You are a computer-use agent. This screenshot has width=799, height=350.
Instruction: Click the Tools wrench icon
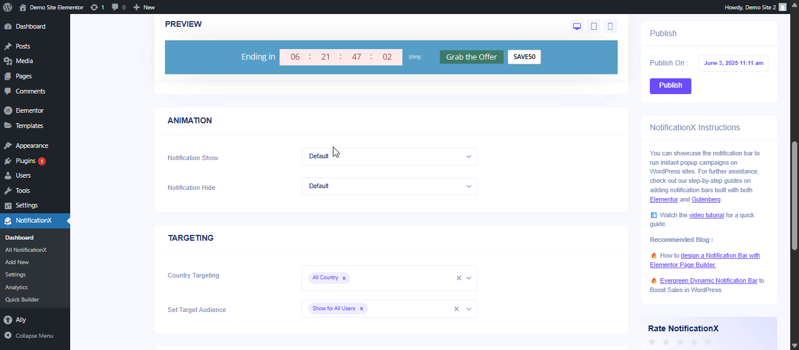coord(8,190)
